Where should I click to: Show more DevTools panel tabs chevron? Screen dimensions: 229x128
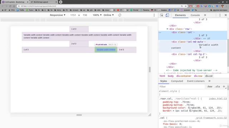[x=205, y=15]
